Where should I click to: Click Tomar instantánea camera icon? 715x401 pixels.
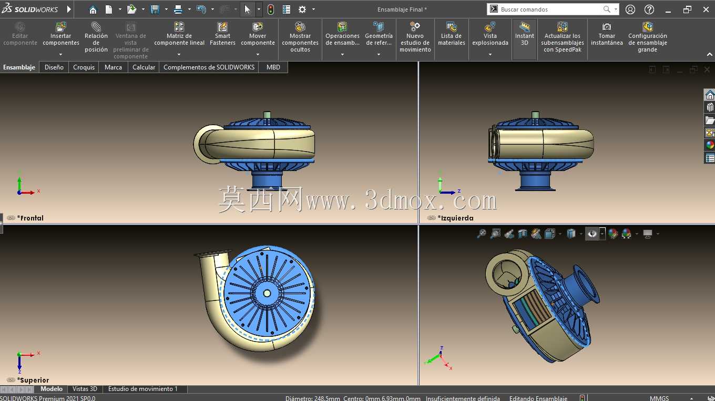607,27
